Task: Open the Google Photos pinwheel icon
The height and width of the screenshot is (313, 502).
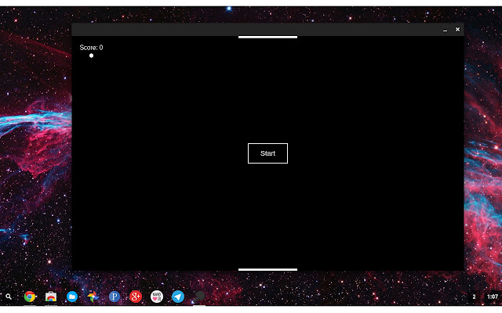Action: (x=93, y=297)
